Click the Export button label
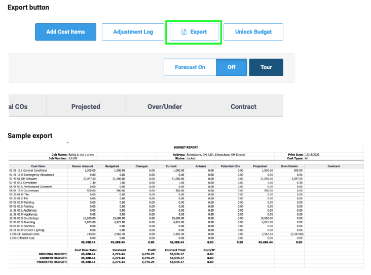The height and width of the screenshot is (275, 371). click(198, 32)
